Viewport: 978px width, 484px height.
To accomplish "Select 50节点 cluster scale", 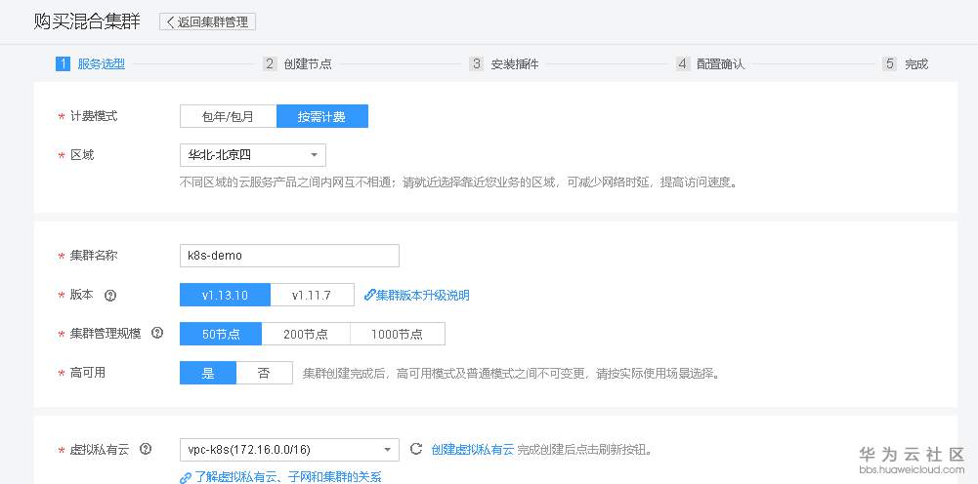I will coord(221,334).
